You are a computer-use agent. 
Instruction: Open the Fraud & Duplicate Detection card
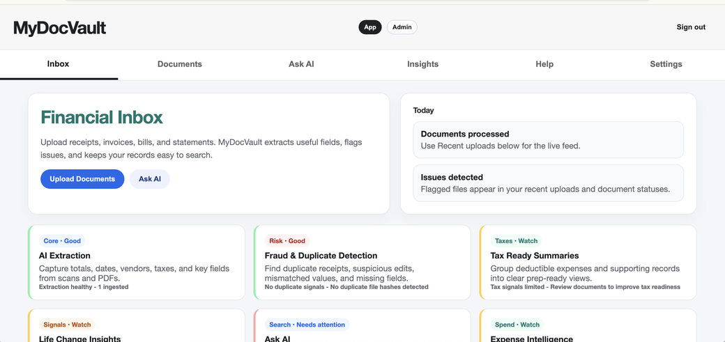click(x=362, y=263)
